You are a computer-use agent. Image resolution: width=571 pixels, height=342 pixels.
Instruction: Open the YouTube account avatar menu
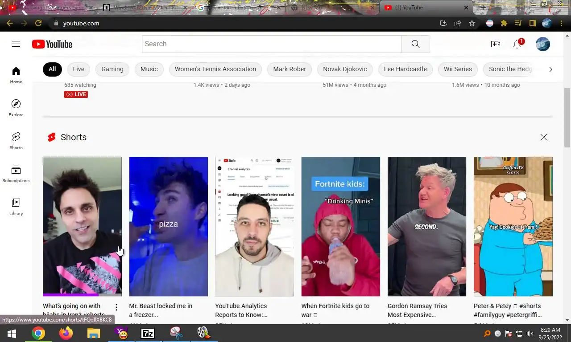(542, 44)
